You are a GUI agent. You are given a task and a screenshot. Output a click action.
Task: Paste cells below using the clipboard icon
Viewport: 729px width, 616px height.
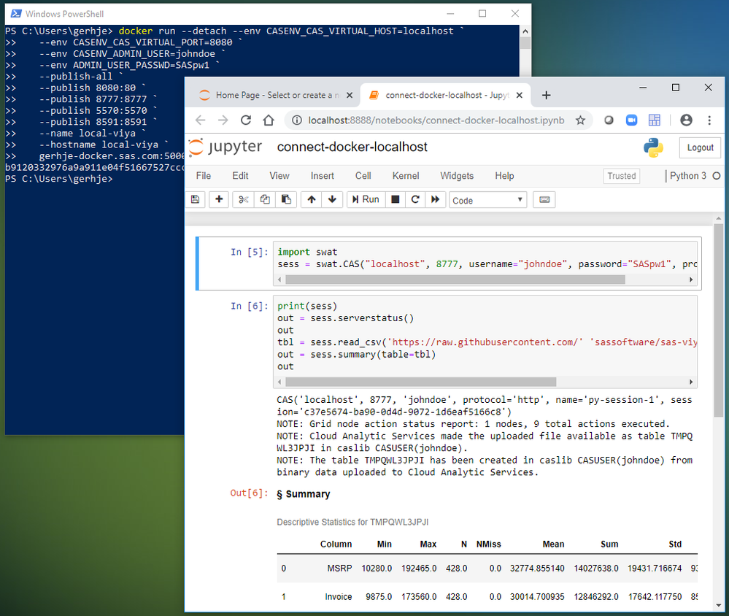tap(286, 199)
